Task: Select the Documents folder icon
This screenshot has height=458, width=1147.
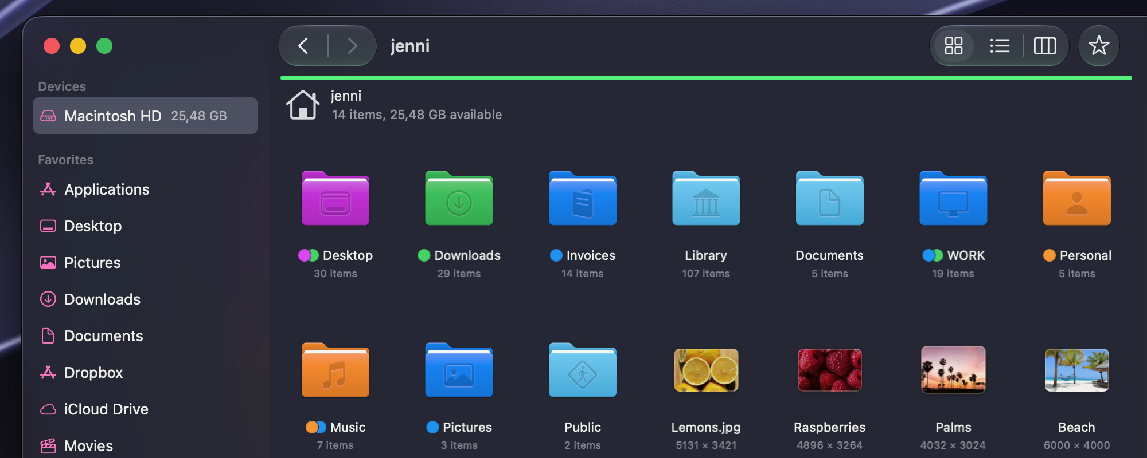Action: (830, 198)
